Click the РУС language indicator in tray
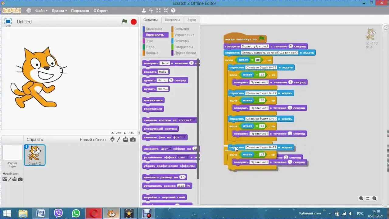 pos(360,214)
